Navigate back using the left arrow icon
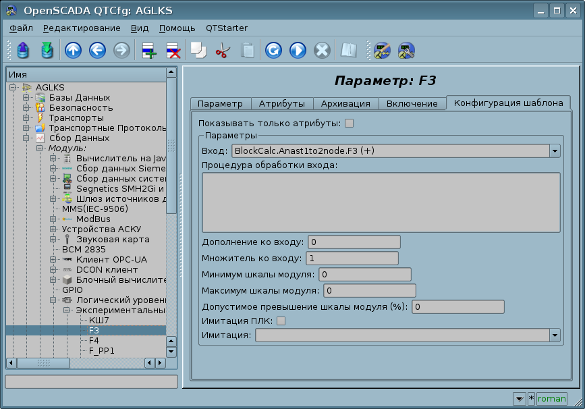This screenshot has height=409, width=585. pyautogui.click(x=97, y=51)
